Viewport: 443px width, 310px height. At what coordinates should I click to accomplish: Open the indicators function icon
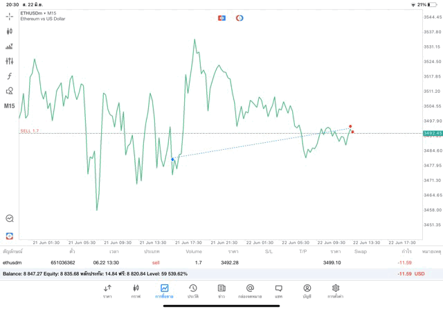[10, 76]
